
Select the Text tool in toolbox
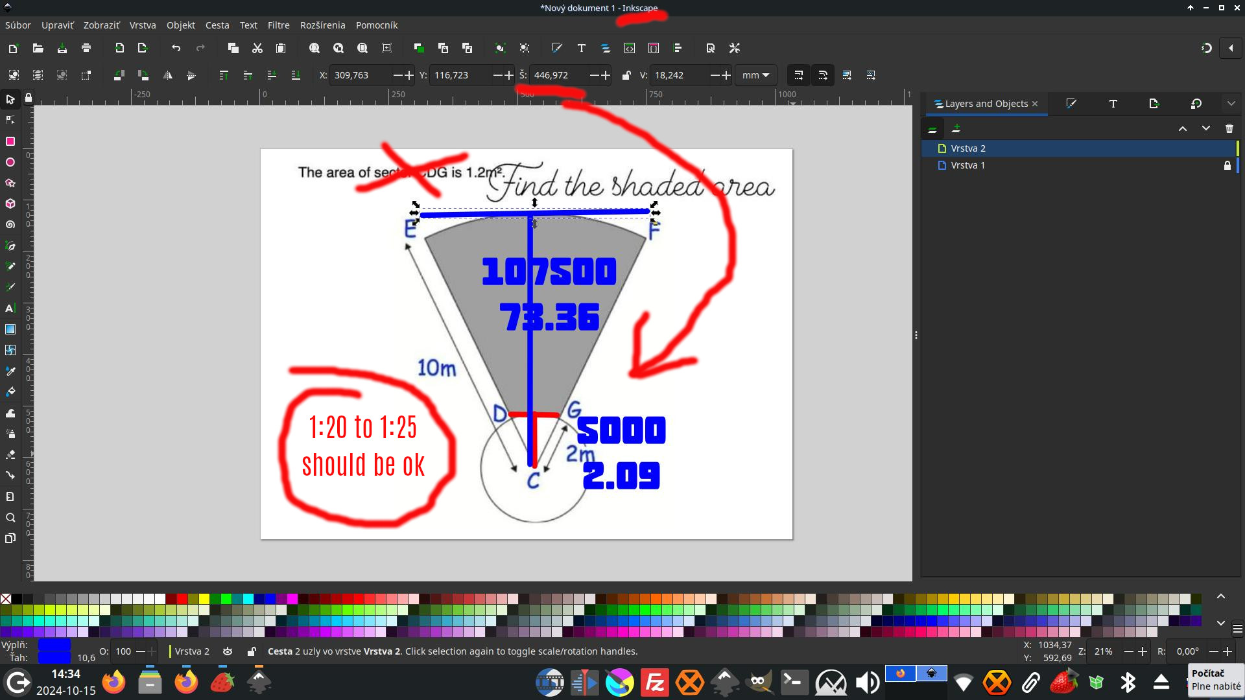tap(10, 309)
